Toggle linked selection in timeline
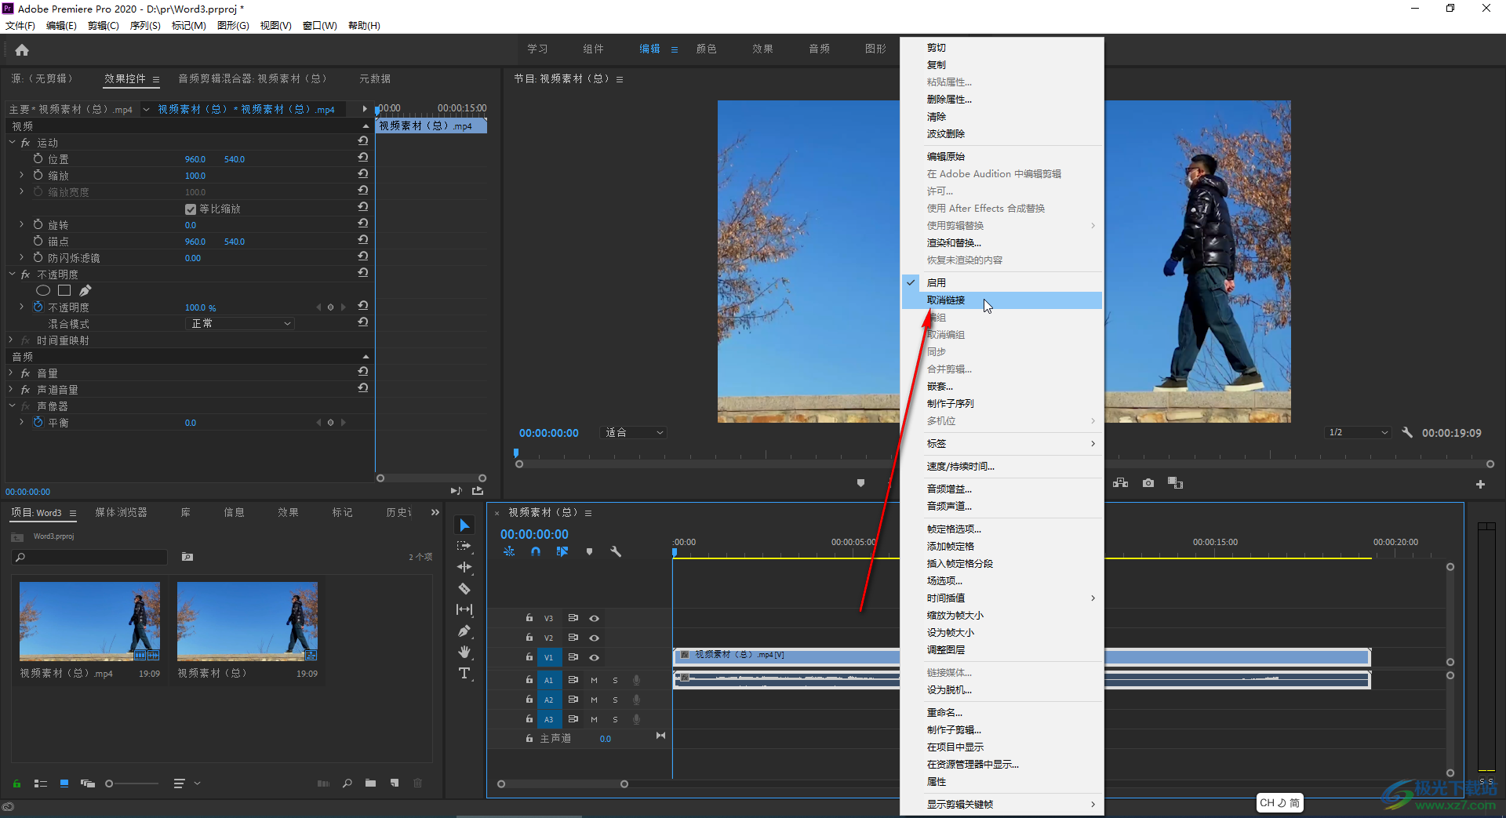 (x=562, y=551)
